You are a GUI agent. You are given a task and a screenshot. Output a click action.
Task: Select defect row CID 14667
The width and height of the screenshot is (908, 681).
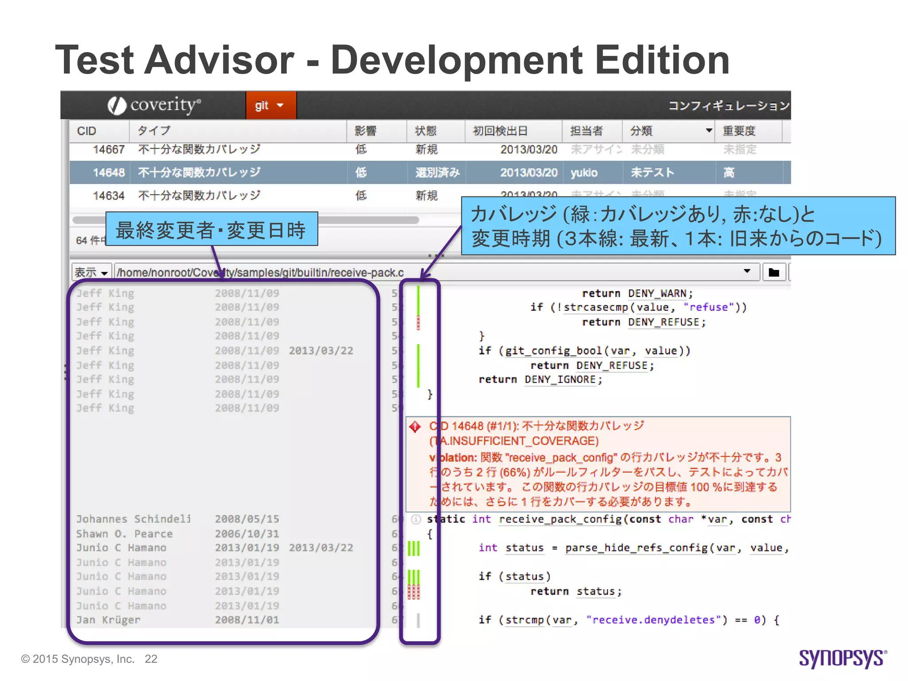pyautogui.click(x=430, y=149)
